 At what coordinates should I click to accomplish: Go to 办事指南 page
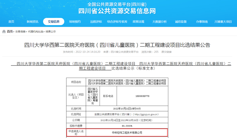[x=202, y=22]
